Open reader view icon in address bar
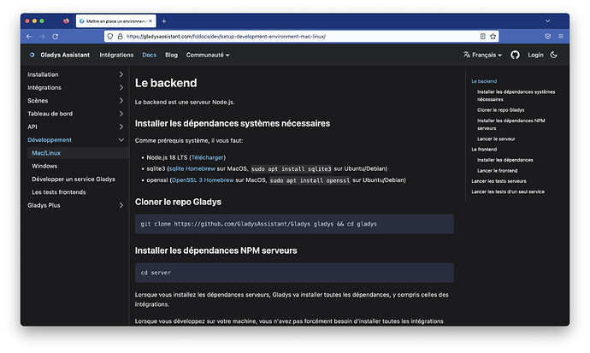This screenshot has height=353, width=590. click(483, 37)
